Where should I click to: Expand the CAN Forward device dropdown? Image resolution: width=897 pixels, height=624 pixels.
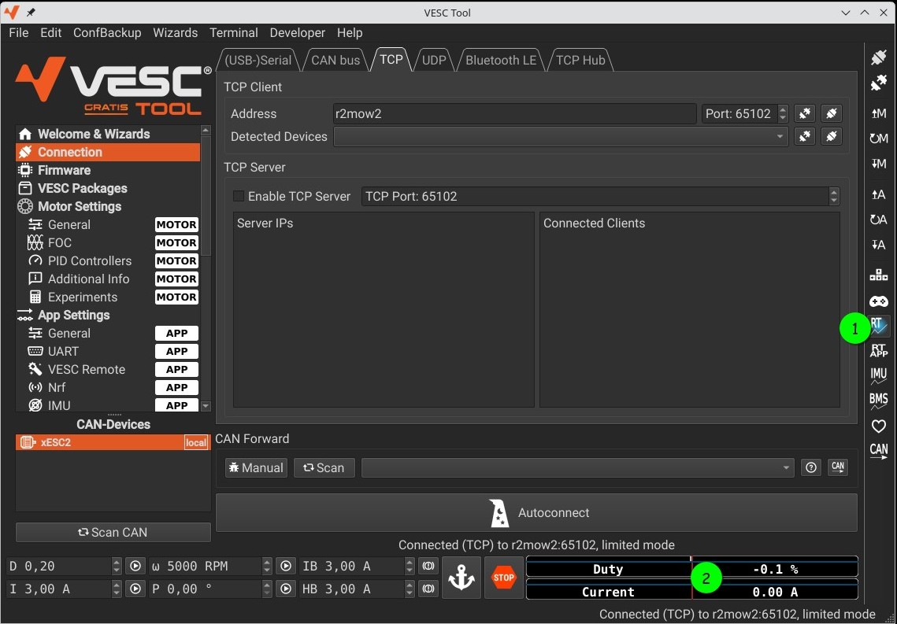coord(577,467)
